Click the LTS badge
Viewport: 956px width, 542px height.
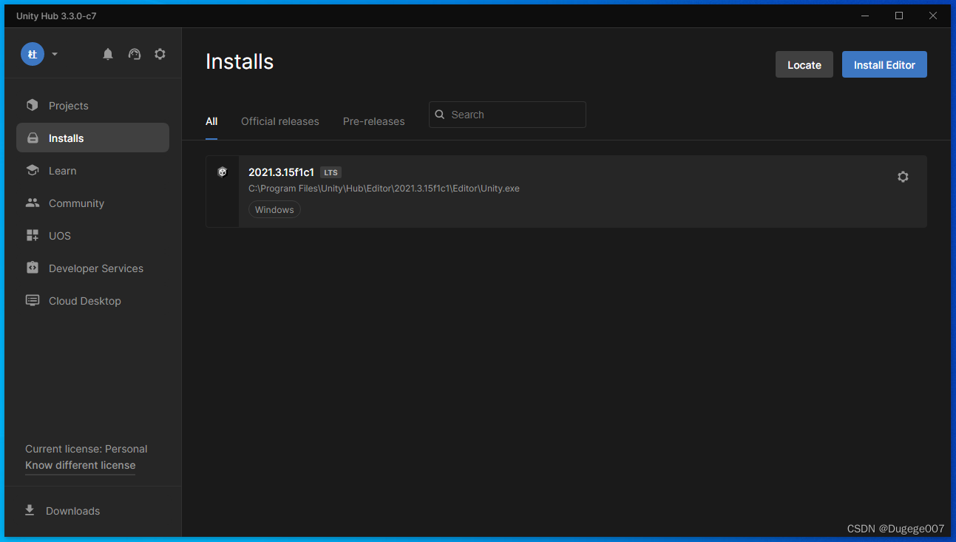(x=330, y=172)
